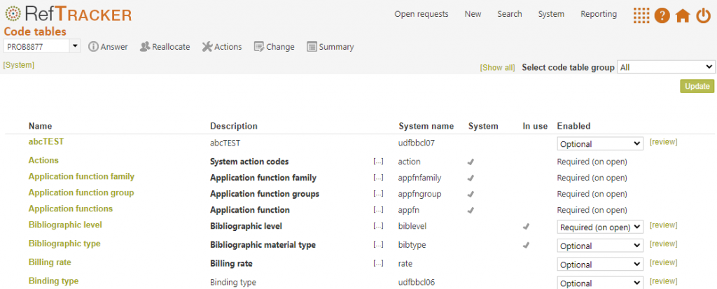Click the Reallocate people icon
This screenshot has height=289, width=717.
point(145,47)
